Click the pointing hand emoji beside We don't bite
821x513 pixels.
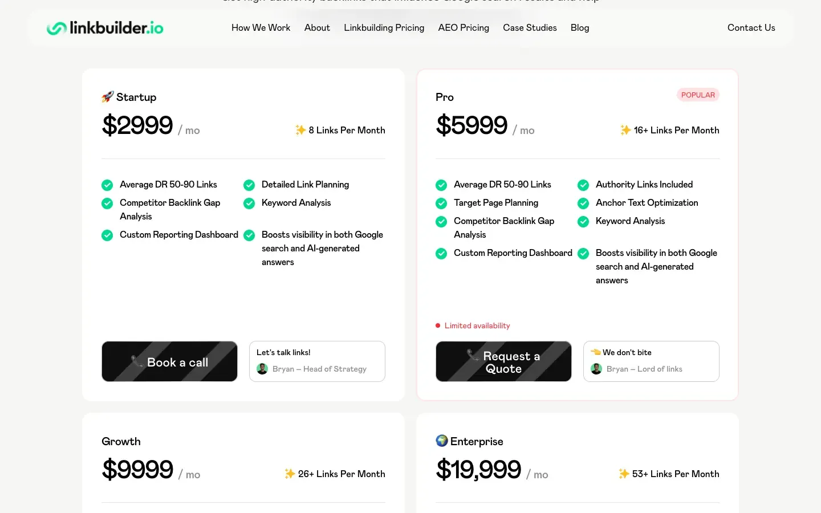coord(596,352)
